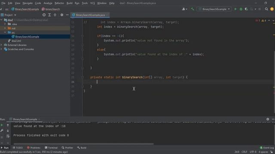The height and width of the screenshot is (154, 275).
Task: Expand the out folder
Action: point(5,28)
